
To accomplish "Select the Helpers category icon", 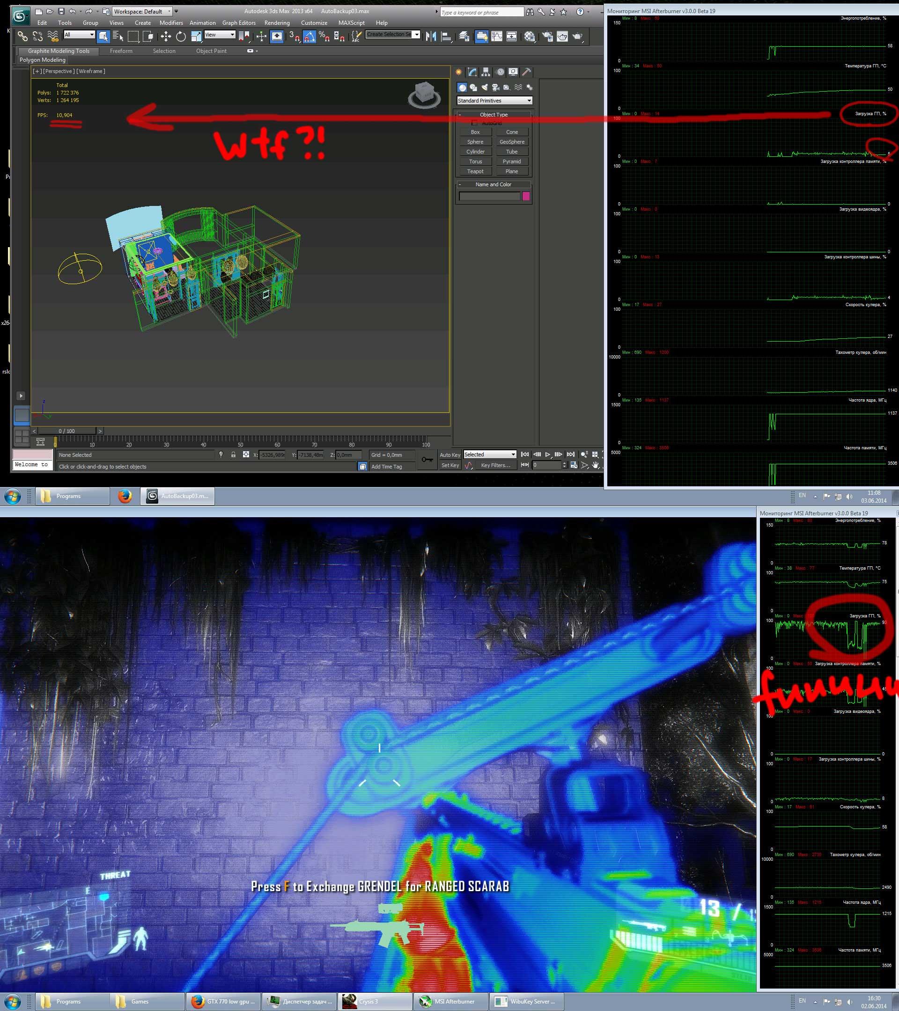I will 507,88.
